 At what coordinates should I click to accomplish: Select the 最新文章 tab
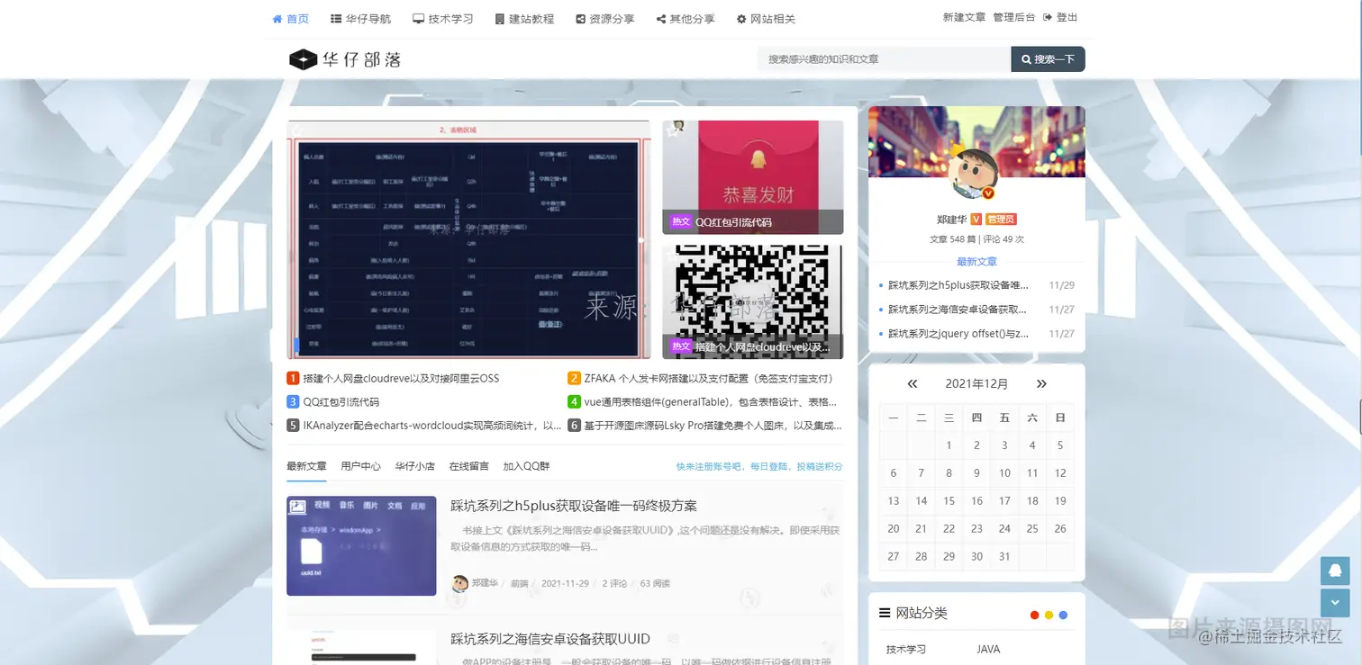306,466
